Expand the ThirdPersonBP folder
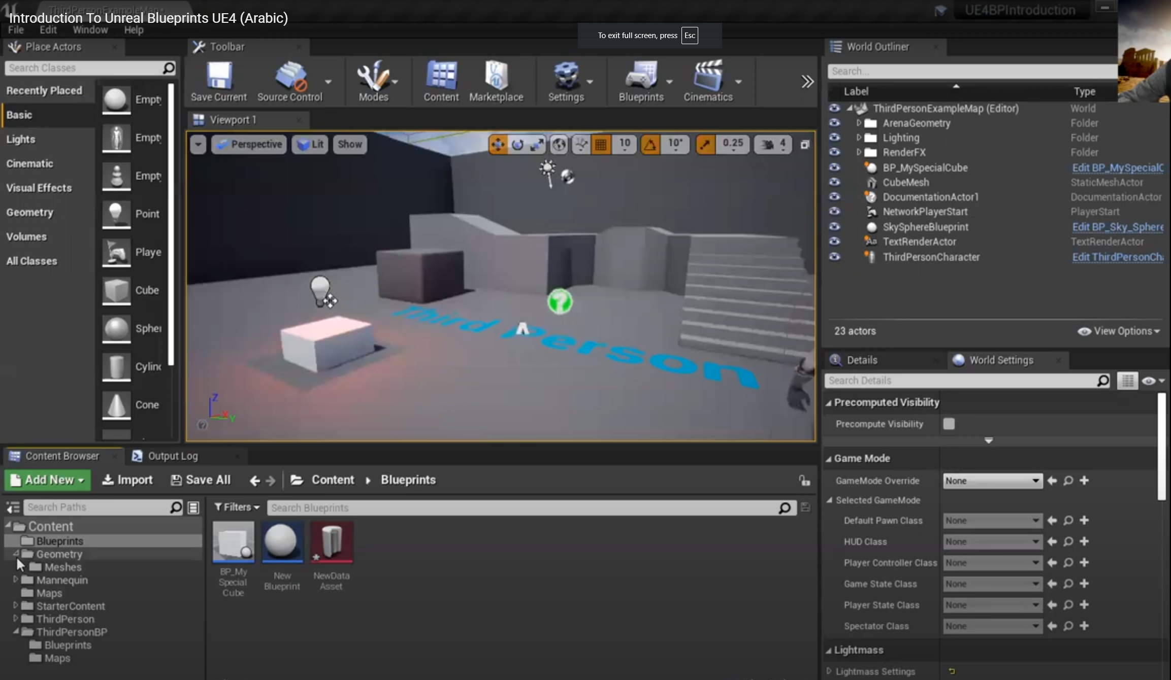 (x=15, y=632)
